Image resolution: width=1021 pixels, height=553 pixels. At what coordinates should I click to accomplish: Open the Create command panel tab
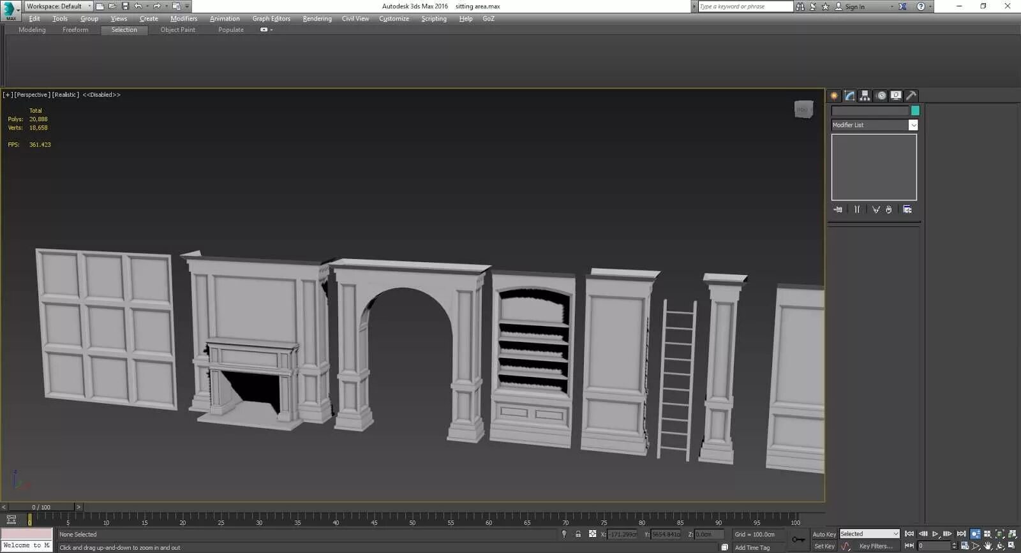[x=834, y=96]
